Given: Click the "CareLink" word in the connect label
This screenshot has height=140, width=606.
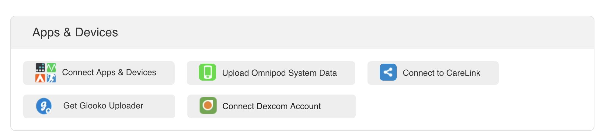Looking at the screenshot, I should click(x=463, y=73).
